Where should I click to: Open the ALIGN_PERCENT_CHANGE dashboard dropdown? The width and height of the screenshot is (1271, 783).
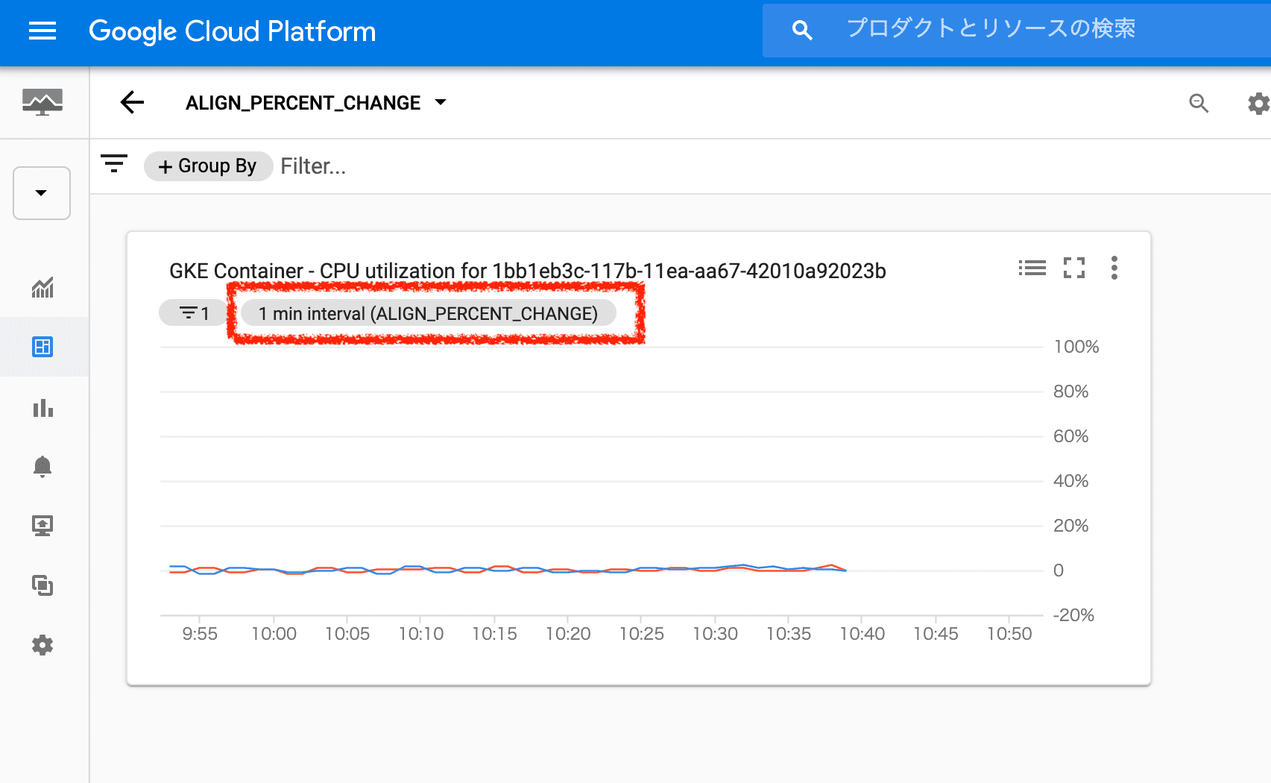pyautogui.click(x=316, y=103)
